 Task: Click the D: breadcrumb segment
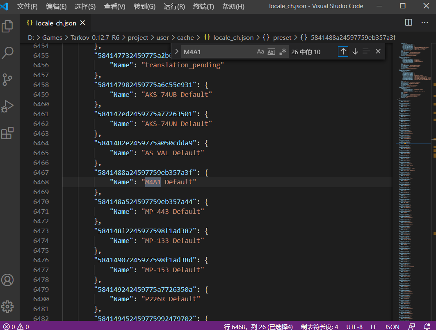(31, 38)
